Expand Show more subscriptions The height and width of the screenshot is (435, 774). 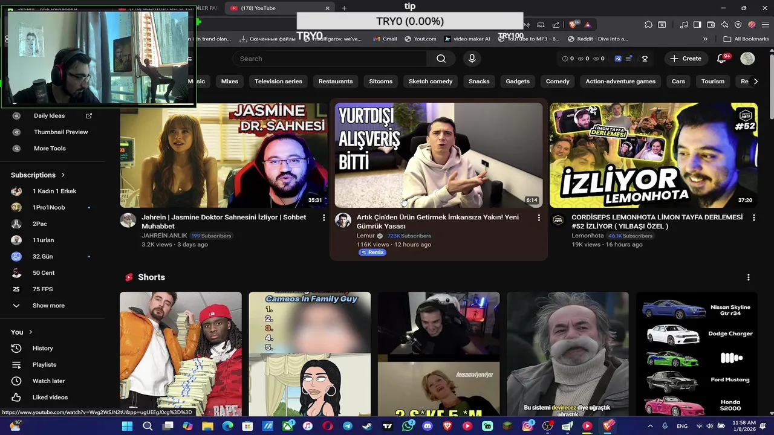pyautogui.click(x=48, y=306)
